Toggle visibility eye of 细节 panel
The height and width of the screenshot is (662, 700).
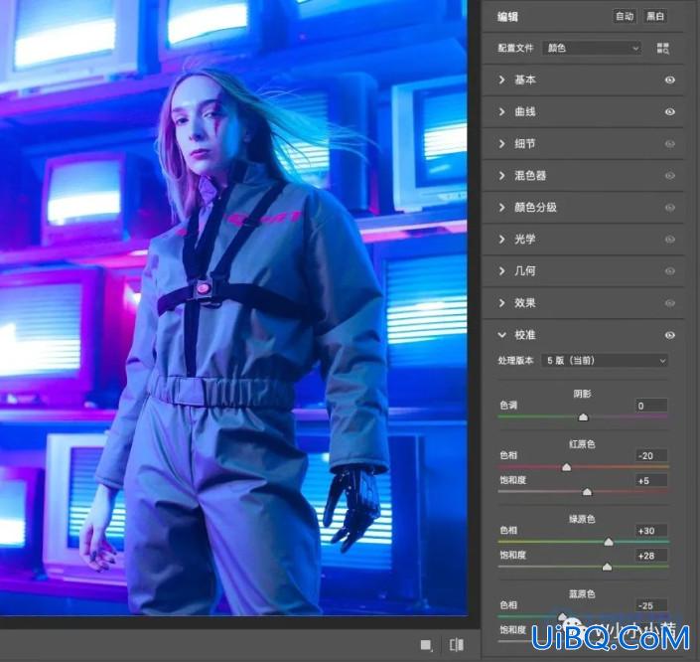[x=669, y=144]
